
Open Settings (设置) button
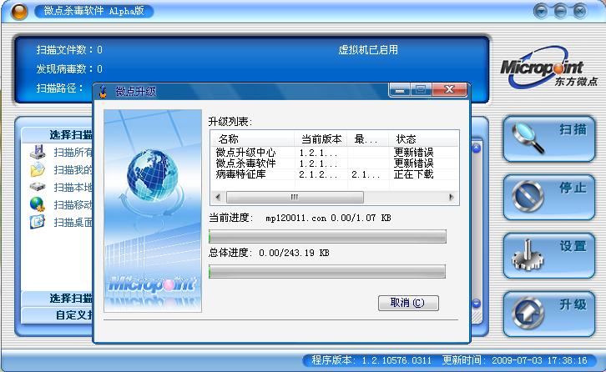pos(548,256)
